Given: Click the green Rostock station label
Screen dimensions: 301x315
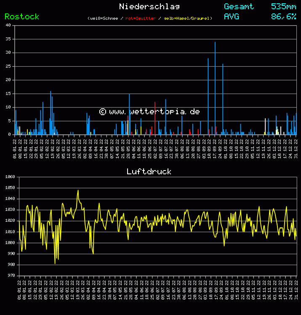Looking at the screenshot, I should click(22, 16).
